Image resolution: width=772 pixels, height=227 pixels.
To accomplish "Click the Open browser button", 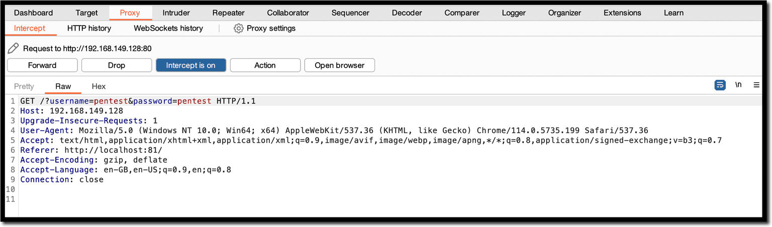I will pyautogui.click(x=339, y=65).
